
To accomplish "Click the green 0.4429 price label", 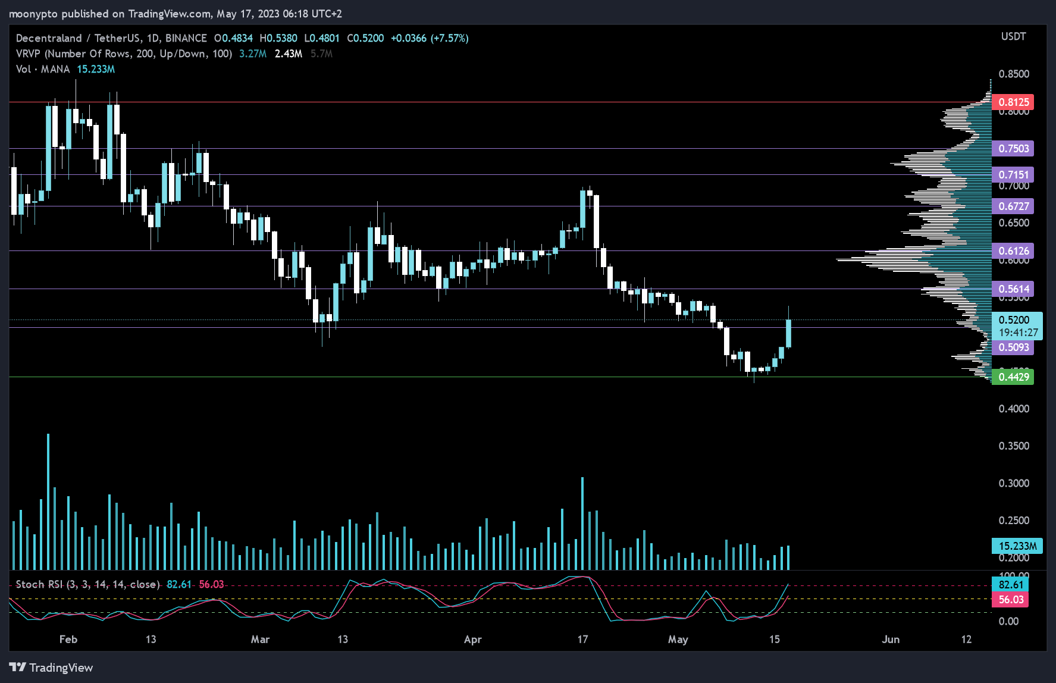I will (x=1013, y=377).
